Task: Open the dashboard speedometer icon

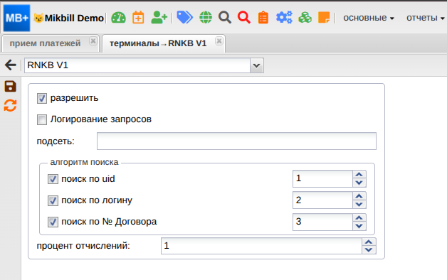Action: pos(118,18)
